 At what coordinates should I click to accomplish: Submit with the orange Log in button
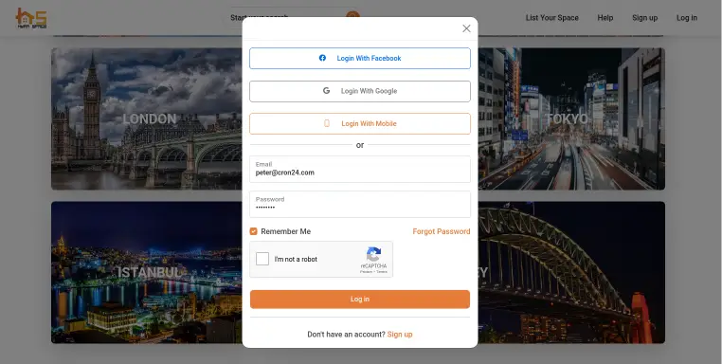(x=360, y=300)
